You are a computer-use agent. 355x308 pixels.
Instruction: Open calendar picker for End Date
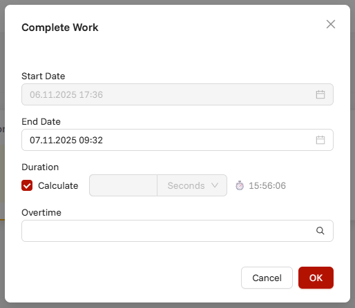pos(320,140)
